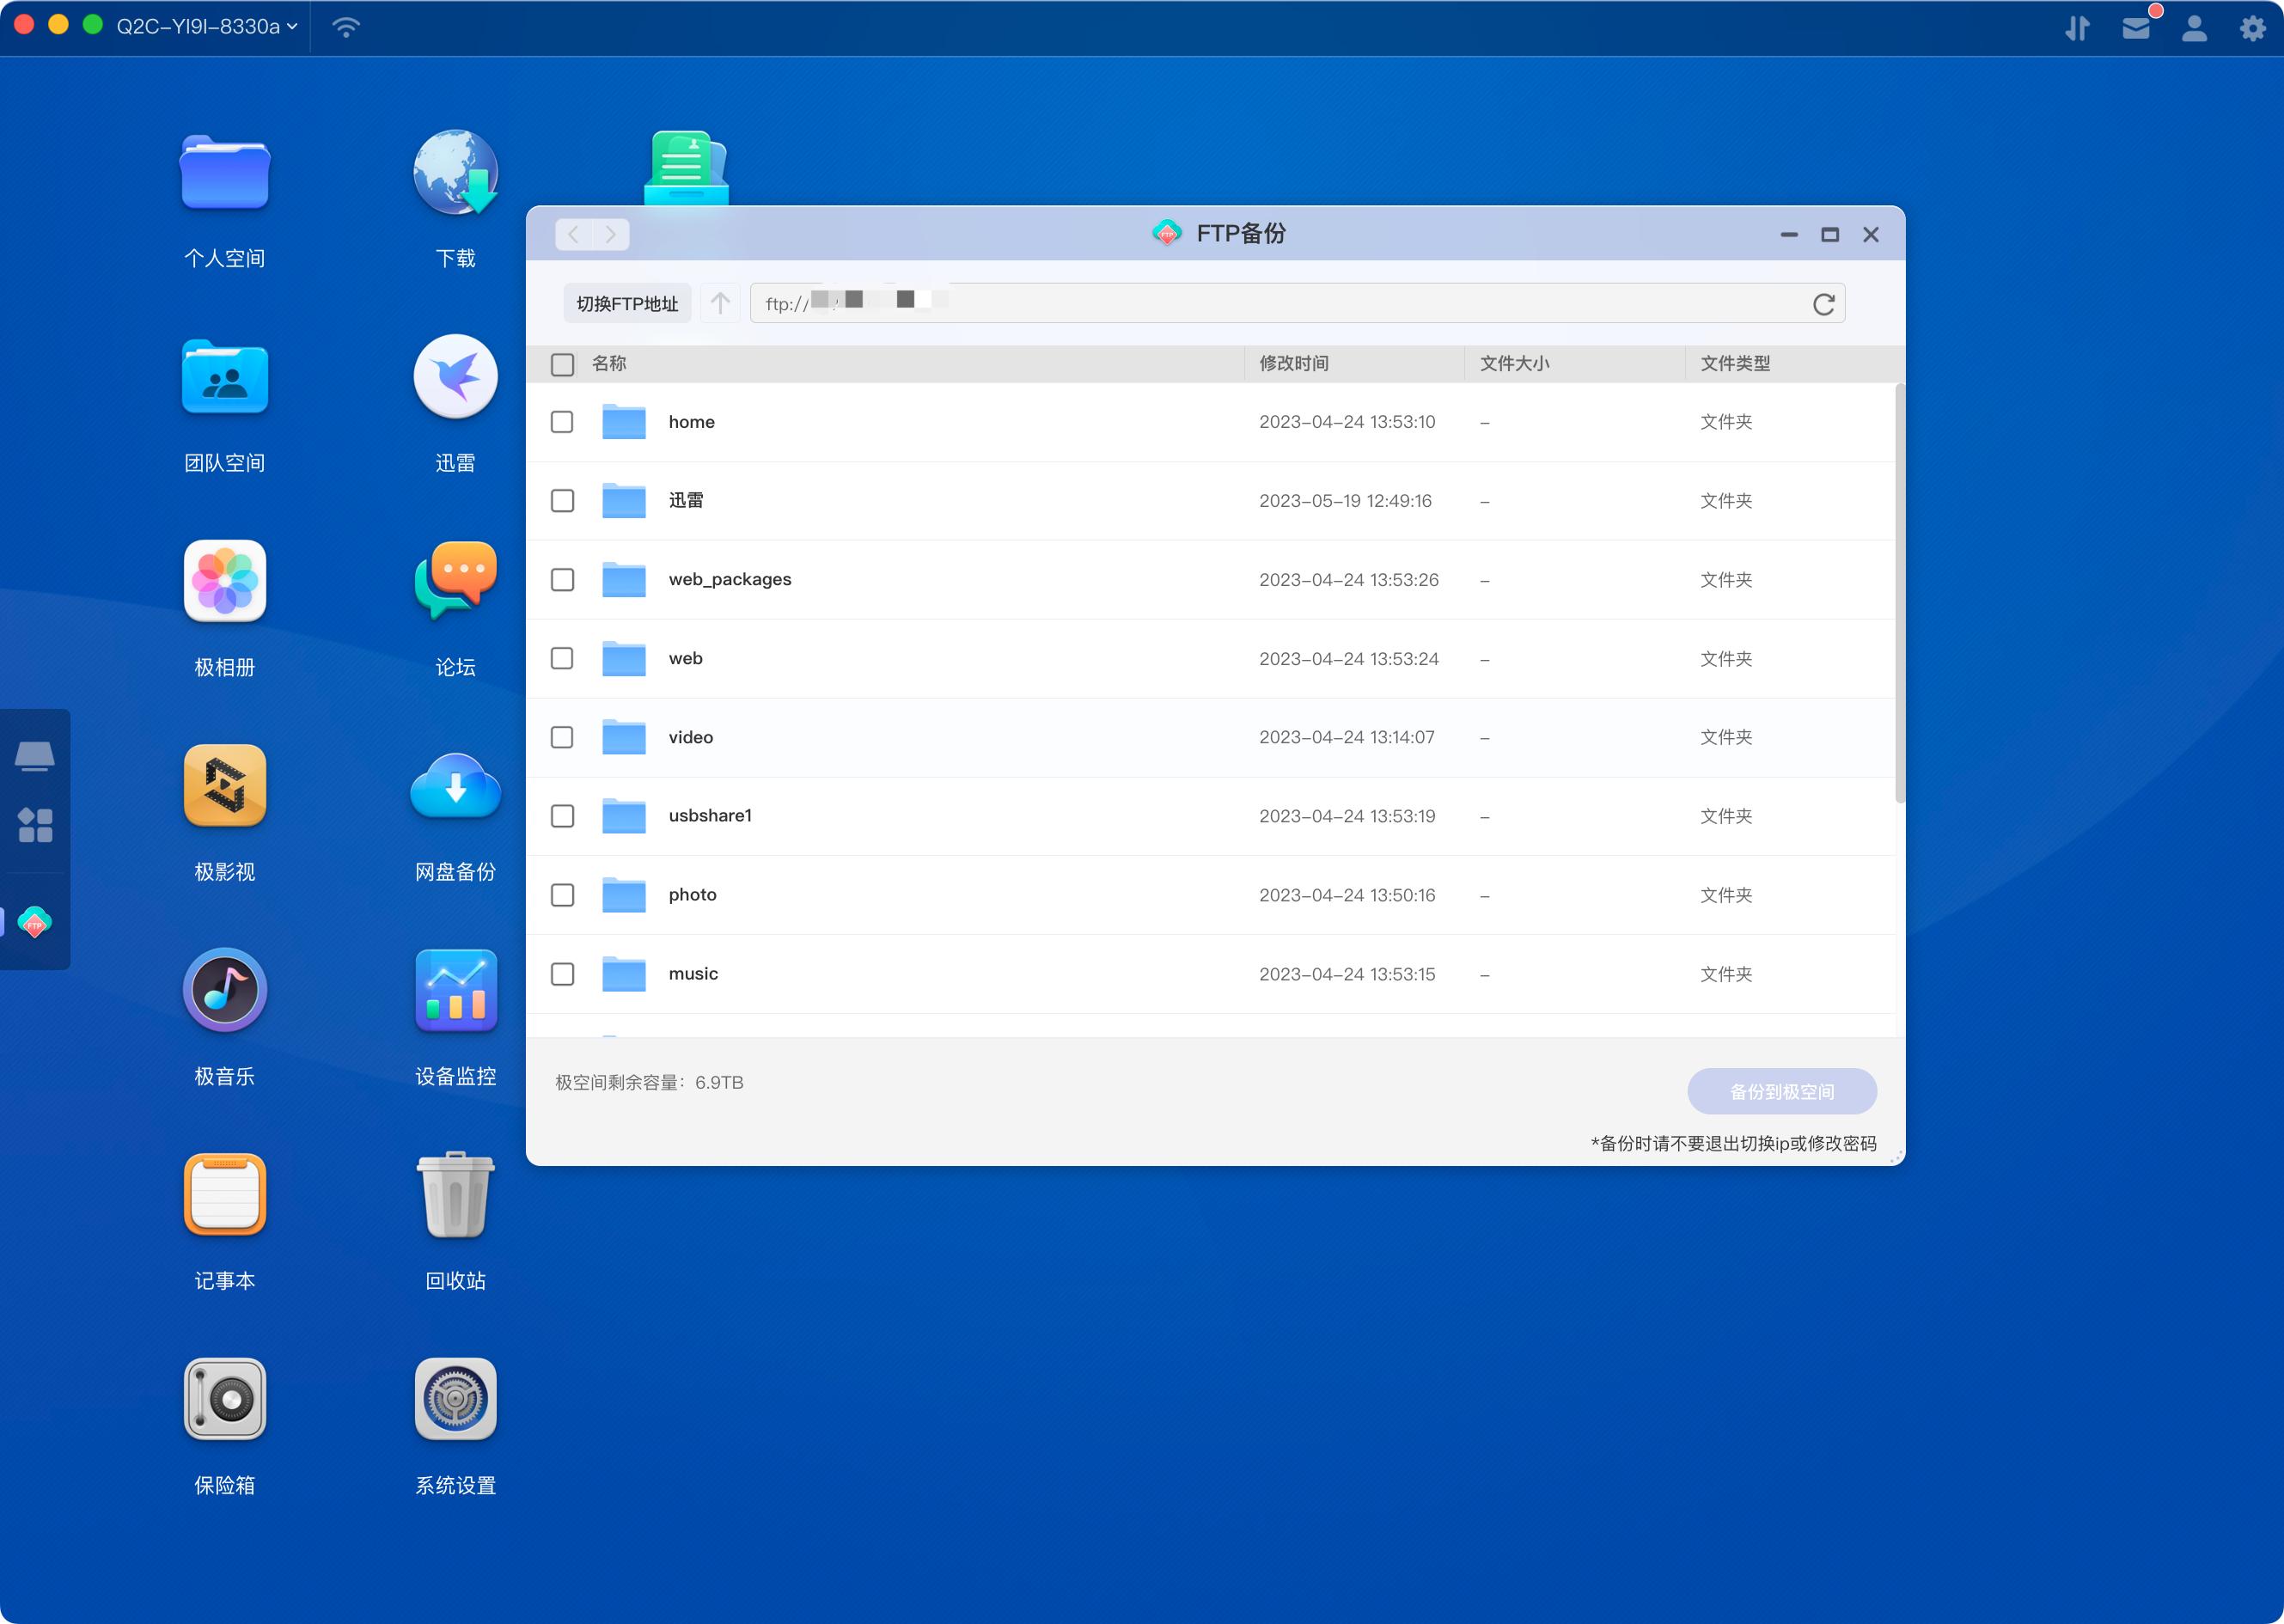Open the mail notifications icon
Screen dimensions: 2284x1624
click(2136, 28)
